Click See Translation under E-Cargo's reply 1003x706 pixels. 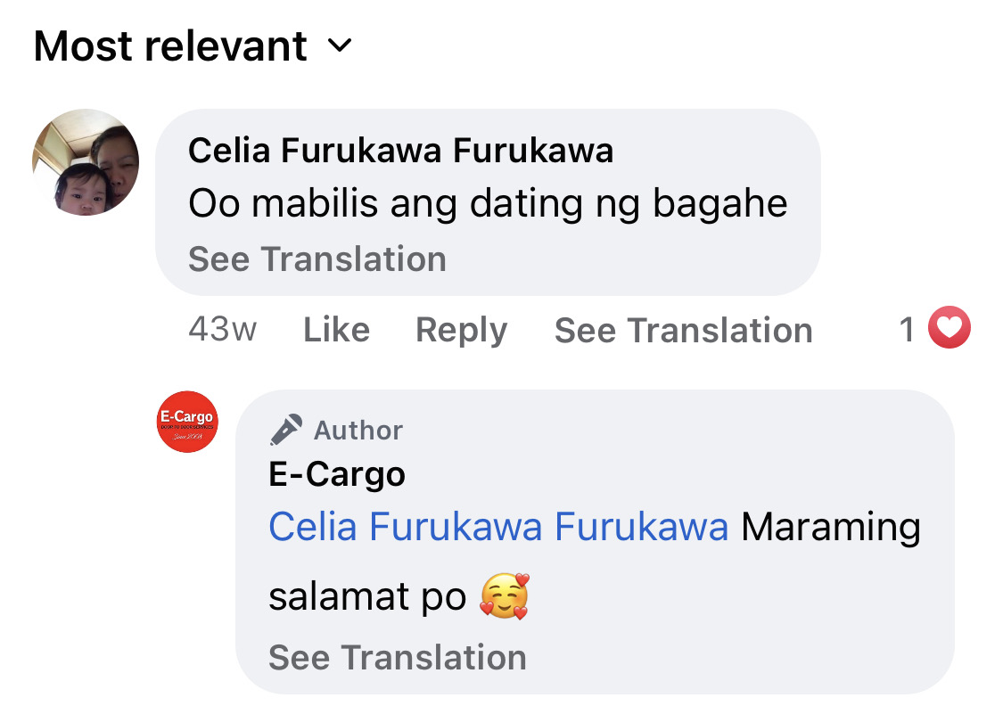pos(398,657)
